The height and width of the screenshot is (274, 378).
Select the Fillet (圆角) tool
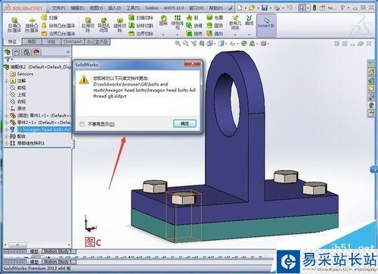click(163, 21)
